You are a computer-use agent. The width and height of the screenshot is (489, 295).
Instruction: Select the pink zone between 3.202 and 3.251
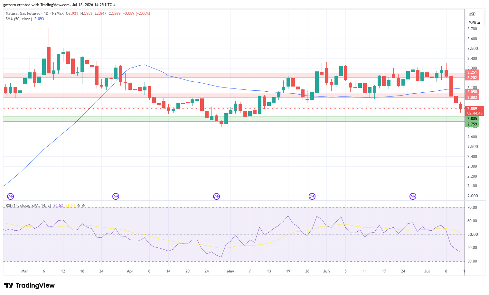[x=234, y=75]
